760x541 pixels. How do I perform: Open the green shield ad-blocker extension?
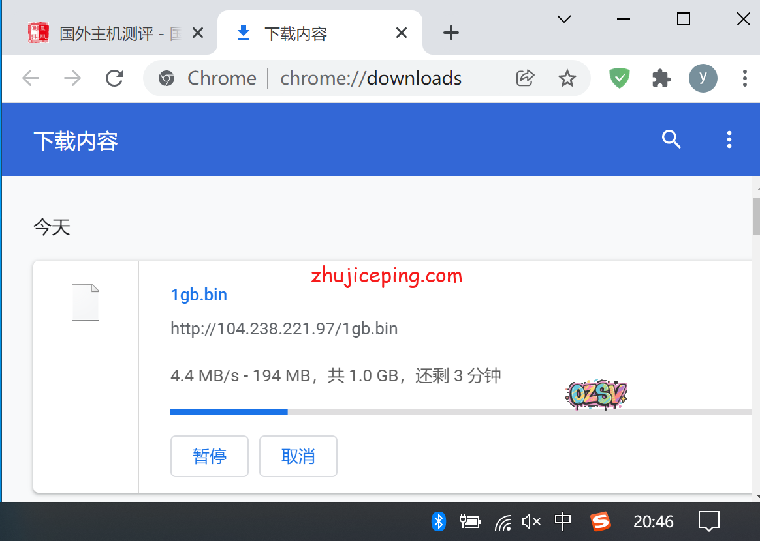point(619,79)
